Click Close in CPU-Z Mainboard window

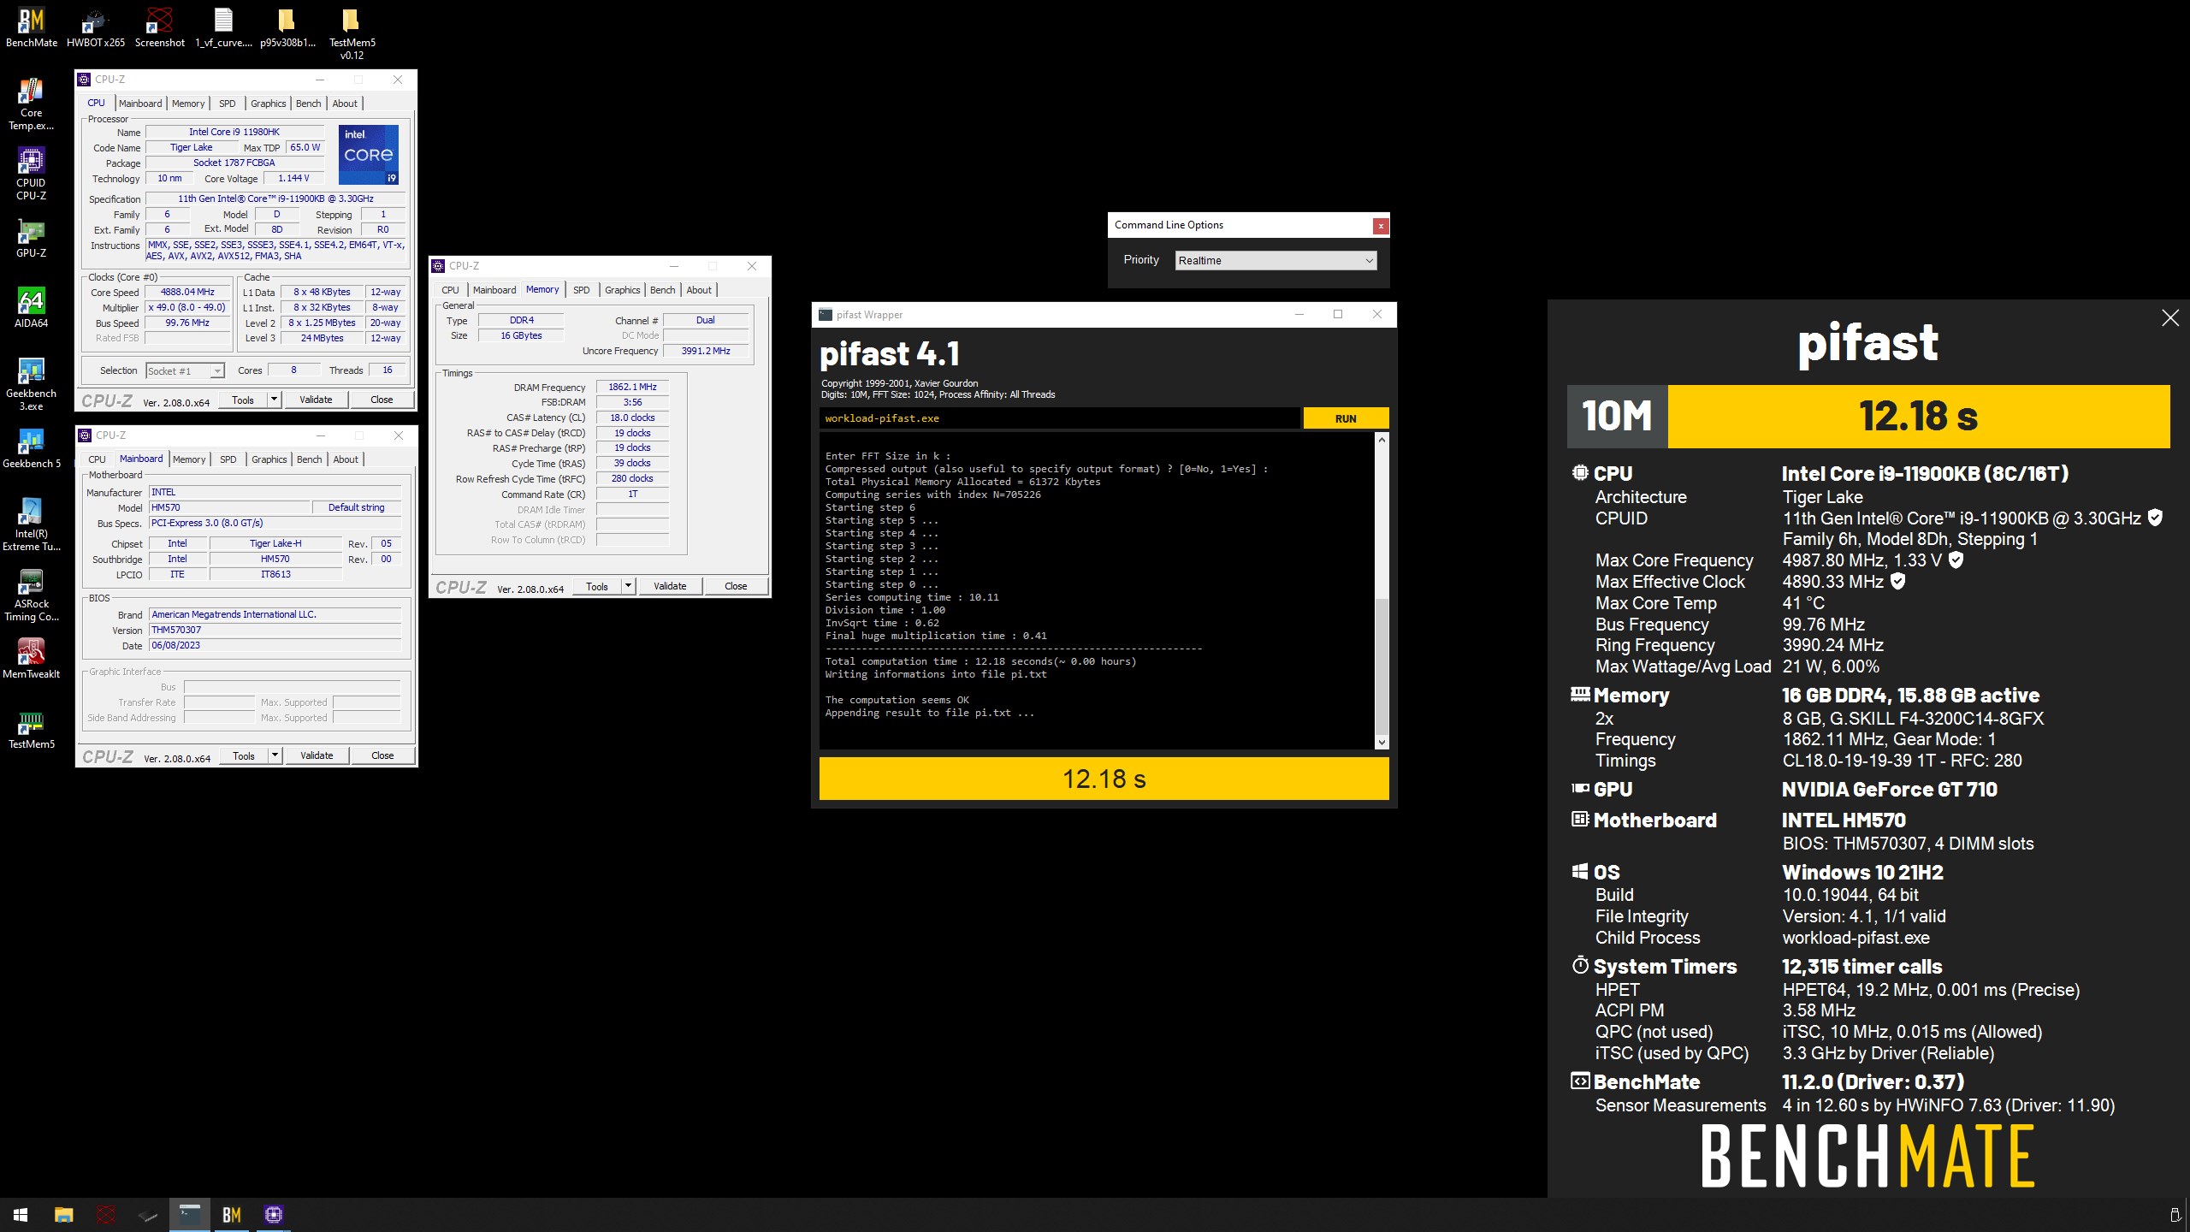coord(382,755)
